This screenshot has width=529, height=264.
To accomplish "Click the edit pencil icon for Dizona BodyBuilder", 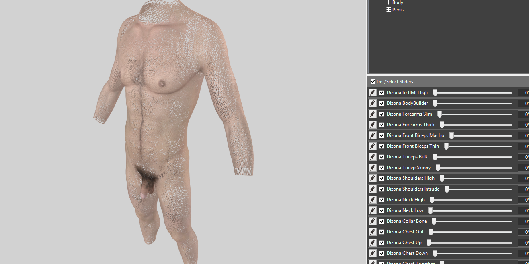I will [372, 103].
